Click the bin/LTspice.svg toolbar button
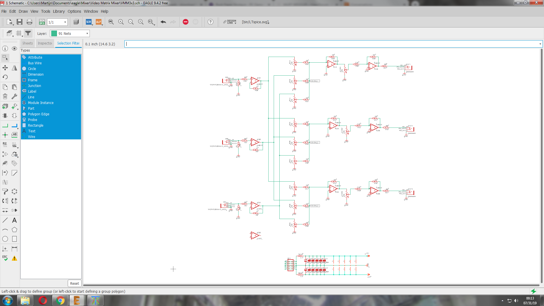 255,22
